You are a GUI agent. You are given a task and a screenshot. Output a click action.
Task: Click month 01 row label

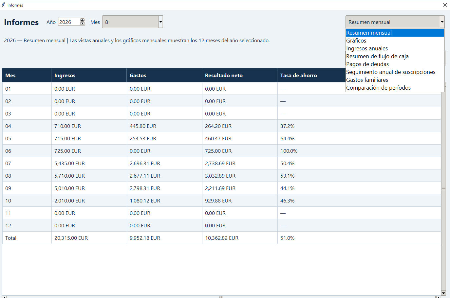pos(8,89)
